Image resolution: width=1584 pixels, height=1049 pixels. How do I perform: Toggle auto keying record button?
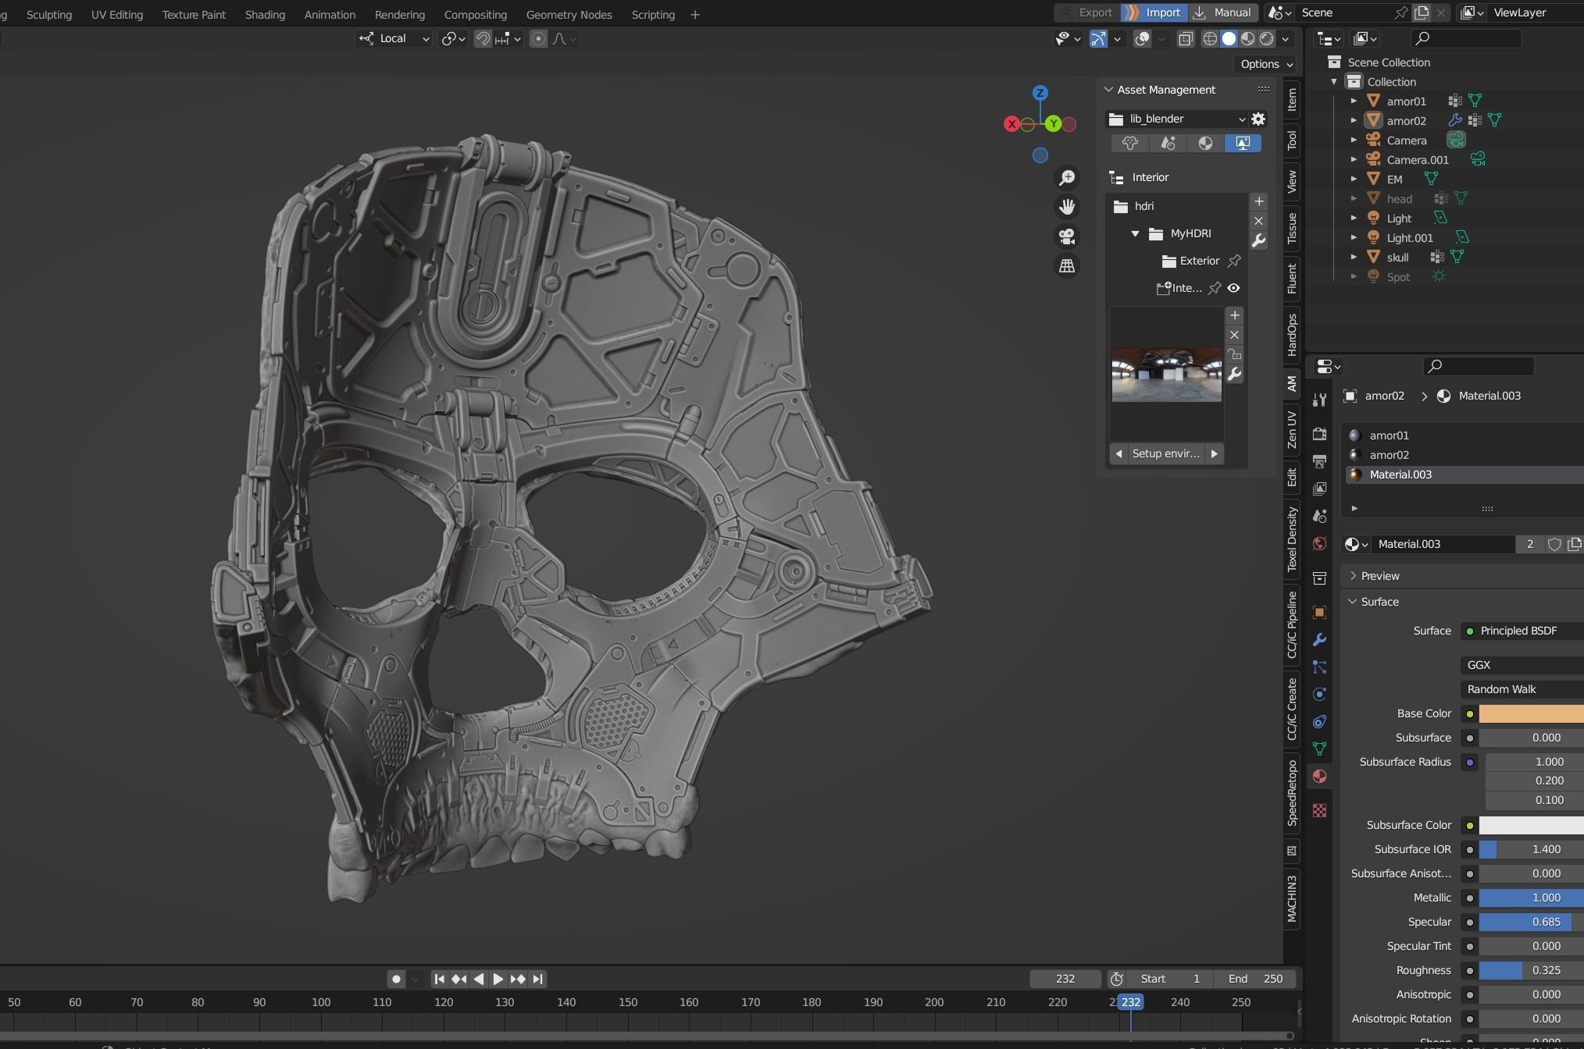pyautogui.click(x=396, y=979)
